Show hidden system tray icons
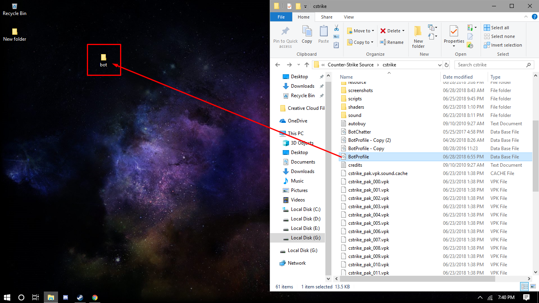The image size is (539, 303). click(x=480, y=297)
